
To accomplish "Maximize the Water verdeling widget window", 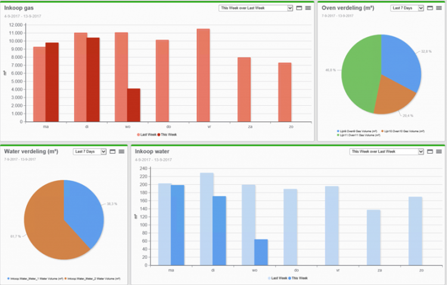I will (113, 152).
